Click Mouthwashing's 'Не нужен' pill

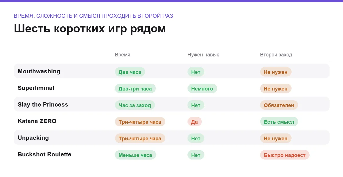[276, 72]
